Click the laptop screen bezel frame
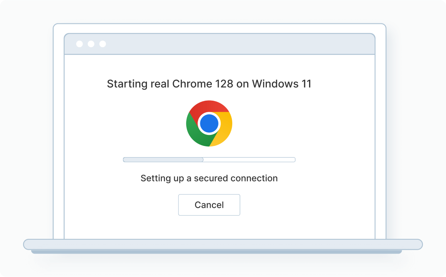Viewport: 446px width, 277px height. [x=58, y=134]
